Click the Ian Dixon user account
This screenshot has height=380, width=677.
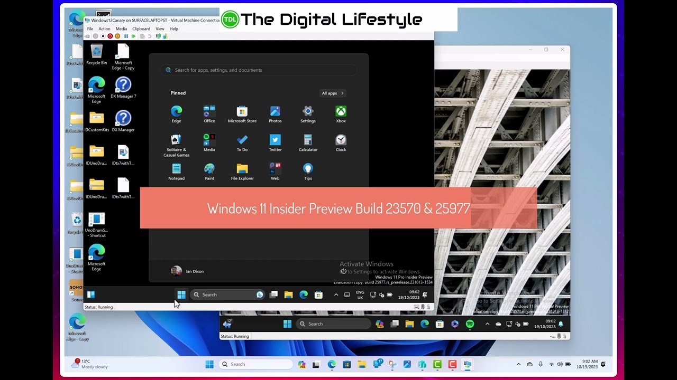coord(187,271)
